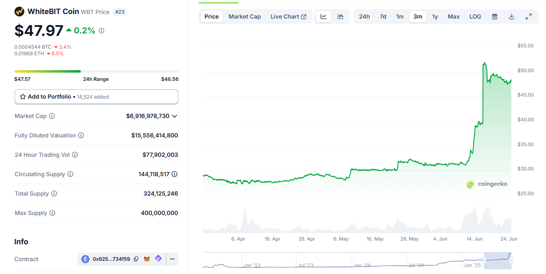Click the purple diamond icon in the Contract row

click(158, 259)
